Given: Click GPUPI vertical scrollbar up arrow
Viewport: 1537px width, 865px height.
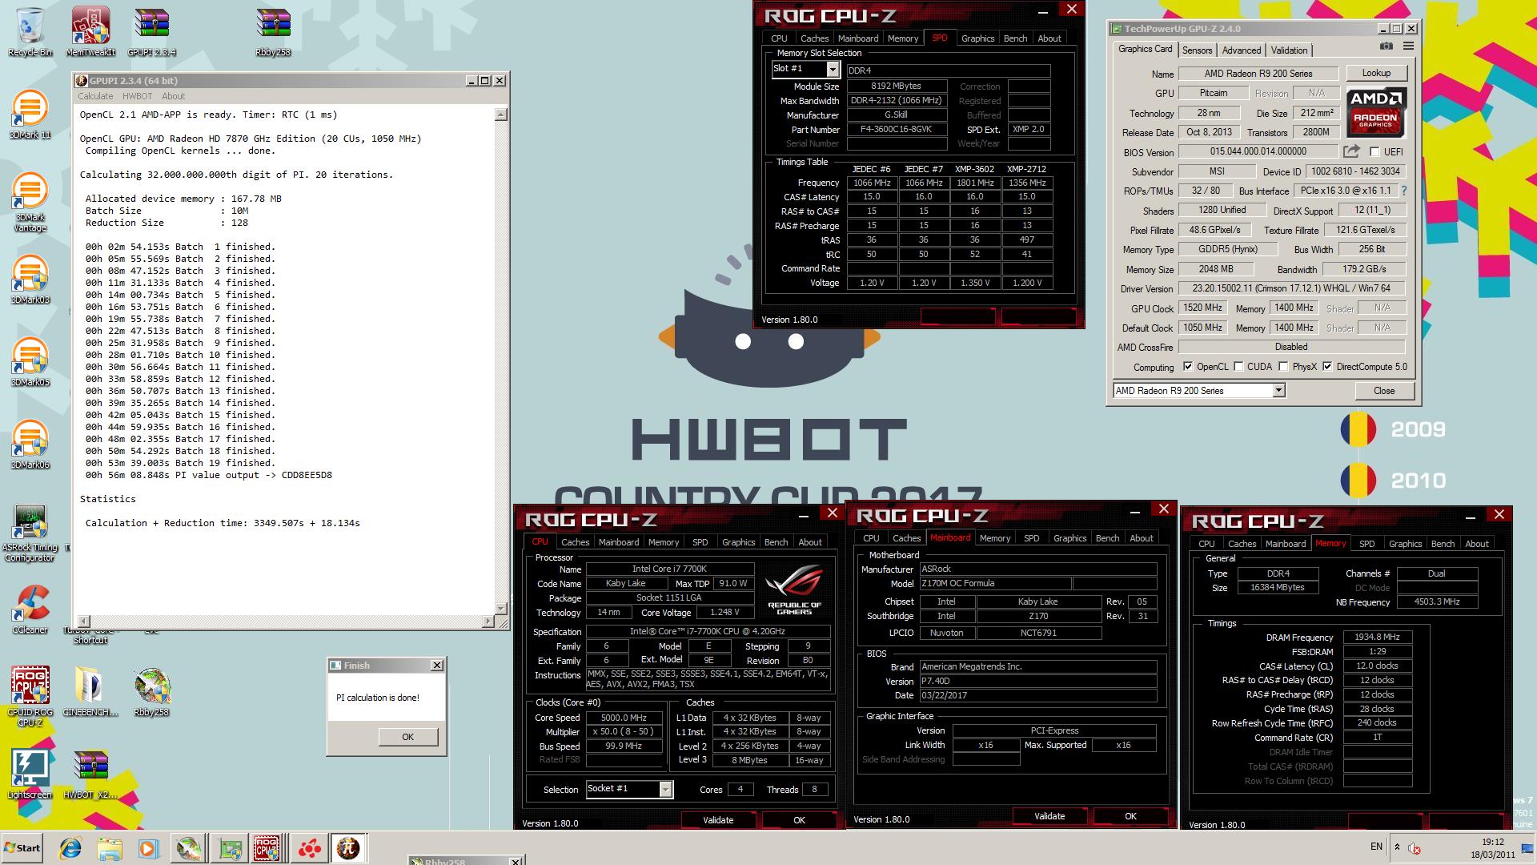Looking at the screenshot, I should 501,115.
